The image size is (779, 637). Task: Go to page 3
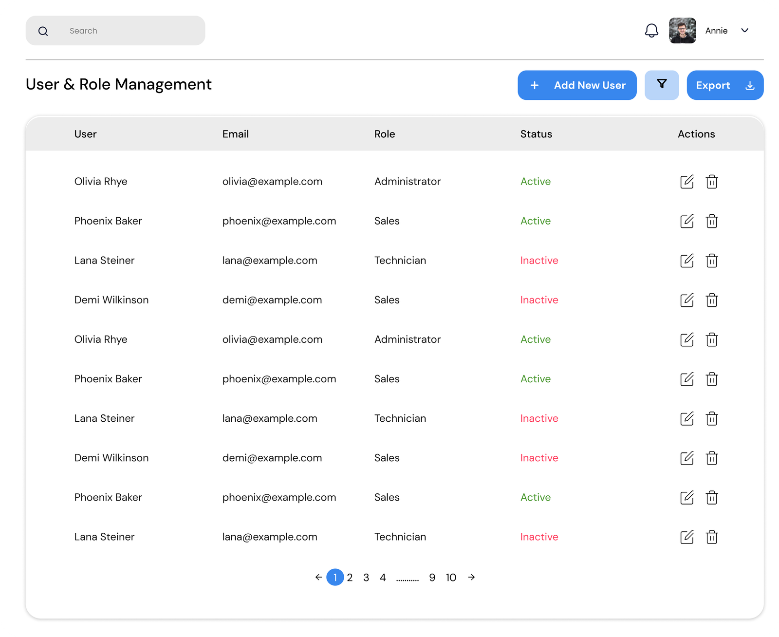(x=366, y=578)
